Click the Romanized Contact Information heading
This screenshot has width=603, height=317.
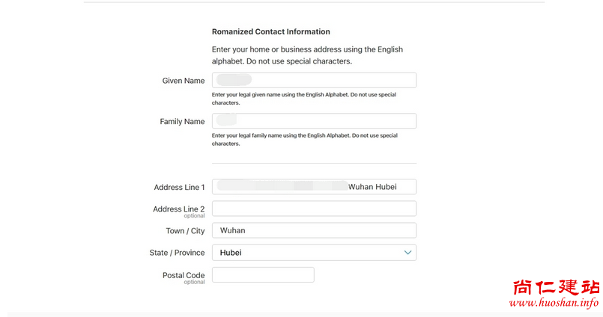[x=270, y=32]
